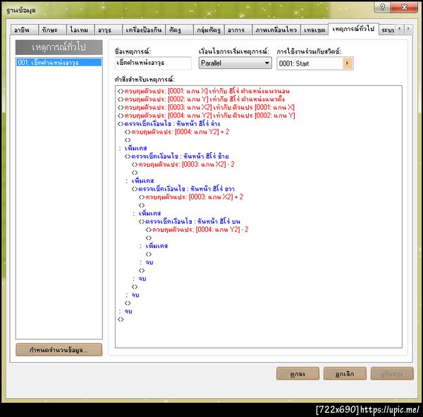This screenshot has height=417, width=423.
Task: Switch to the อาชีพ tab
Action: 24,30
